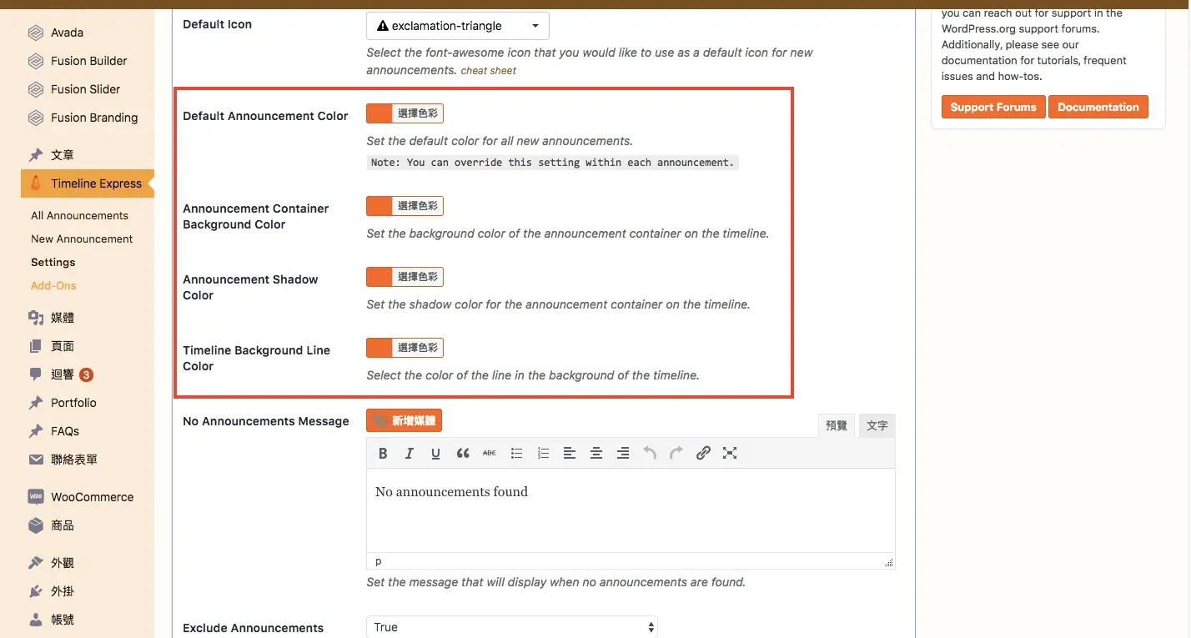1191x638 pixels.
Task: Click the undo arrow in the editor
Action: tap(650, 453)
